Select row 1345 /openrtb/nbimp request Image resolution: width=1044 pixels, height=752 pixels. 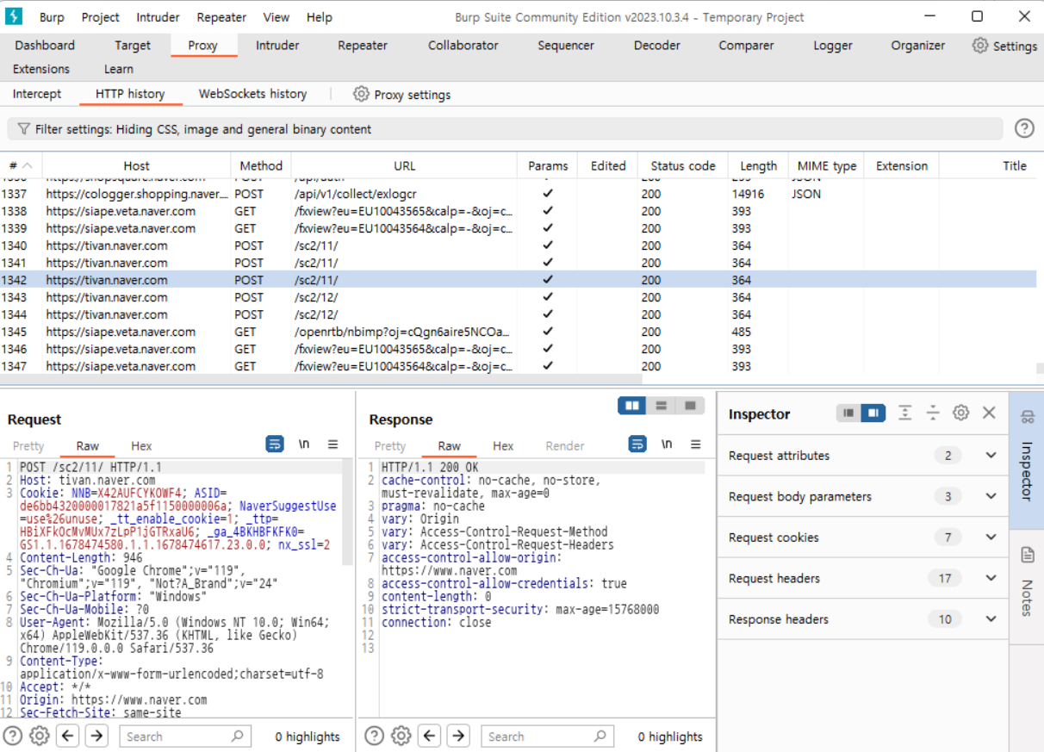518,332
